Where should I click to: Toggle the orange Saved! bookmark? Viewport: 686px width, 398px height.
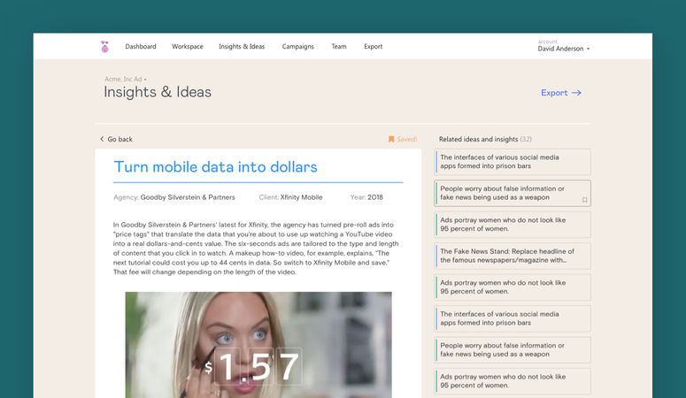[x=403, y=139]
